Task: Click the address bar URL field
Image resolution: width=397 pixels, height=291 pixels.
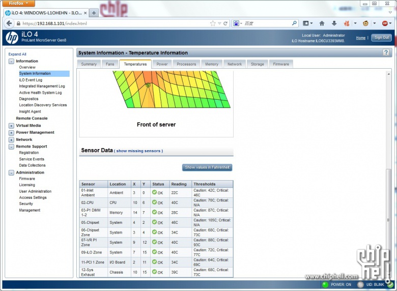Action: click(x=114, y=23)
